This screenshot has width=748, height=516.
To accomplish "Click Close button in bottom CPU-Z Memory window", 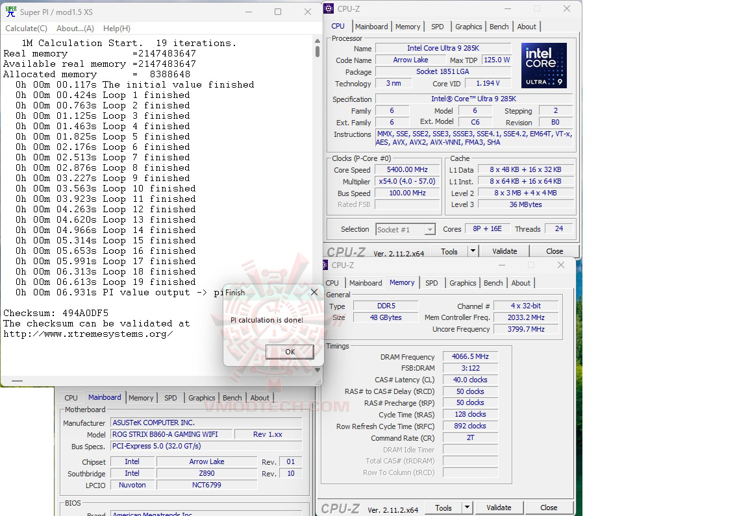I will (549, 508).
